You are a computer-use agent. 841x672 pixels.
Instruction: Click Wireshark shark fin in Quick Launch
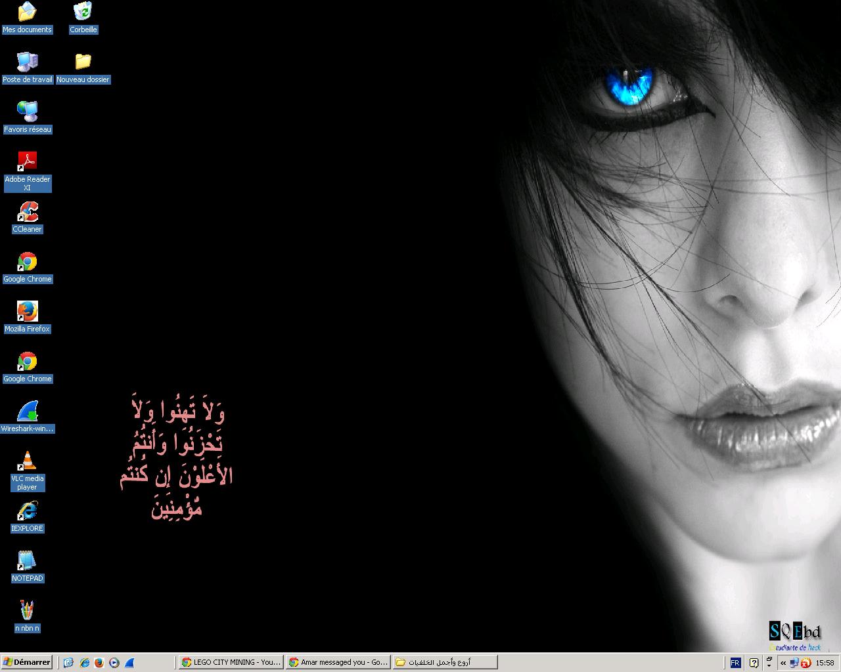129,663
